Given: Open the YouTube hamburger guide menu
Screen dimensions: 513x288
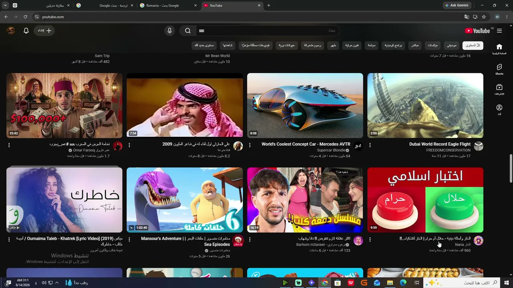Looking at the screenshot, I should pos(499,31).
